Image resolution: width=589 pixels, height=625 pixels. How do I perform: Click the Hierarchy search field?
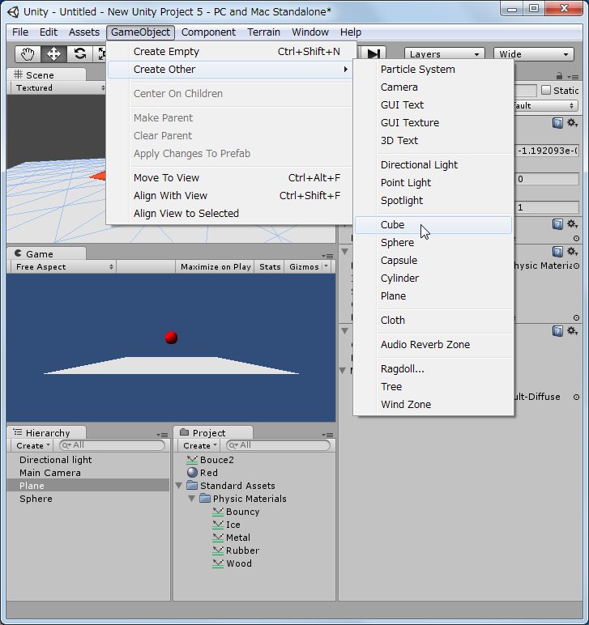(112, 445)
